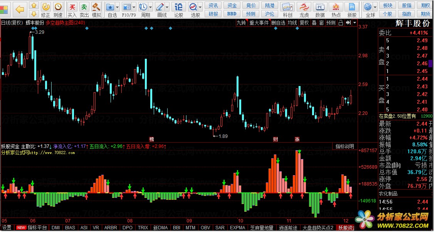Click the BBD button
The image size is (435, 232).
[232, 13]
